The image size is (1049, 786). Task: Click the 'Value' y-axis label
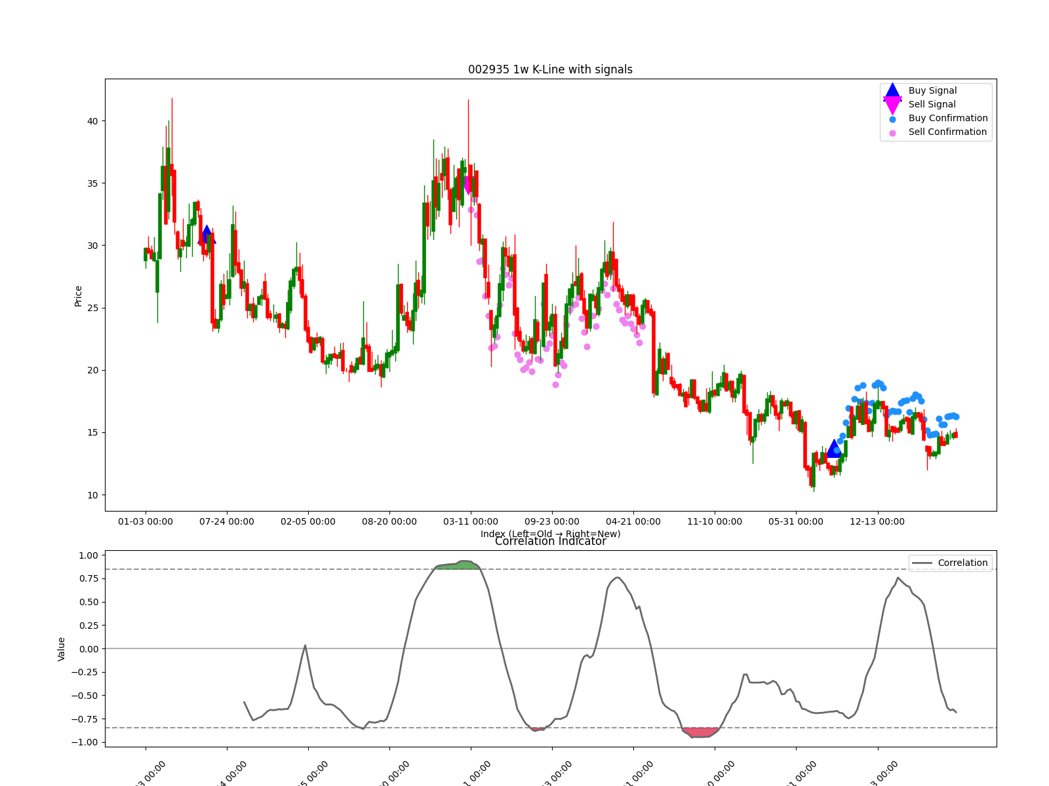[x=62, y=649]
